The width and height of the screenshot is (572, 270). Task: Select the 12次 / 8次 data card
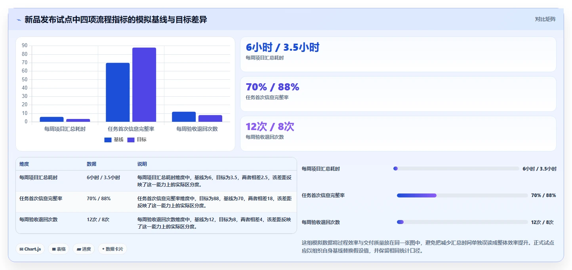pos(398,134)
